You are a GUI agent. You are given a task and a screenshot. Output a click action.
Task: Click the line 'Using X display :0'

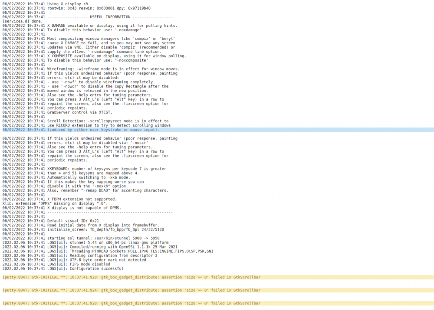(45, 4)
